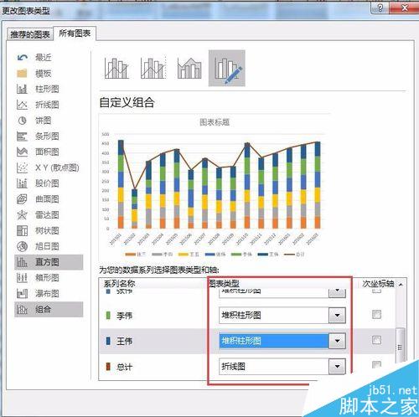
Task: Open chart type dropdown for 总计 series
Action: [337, 366]
